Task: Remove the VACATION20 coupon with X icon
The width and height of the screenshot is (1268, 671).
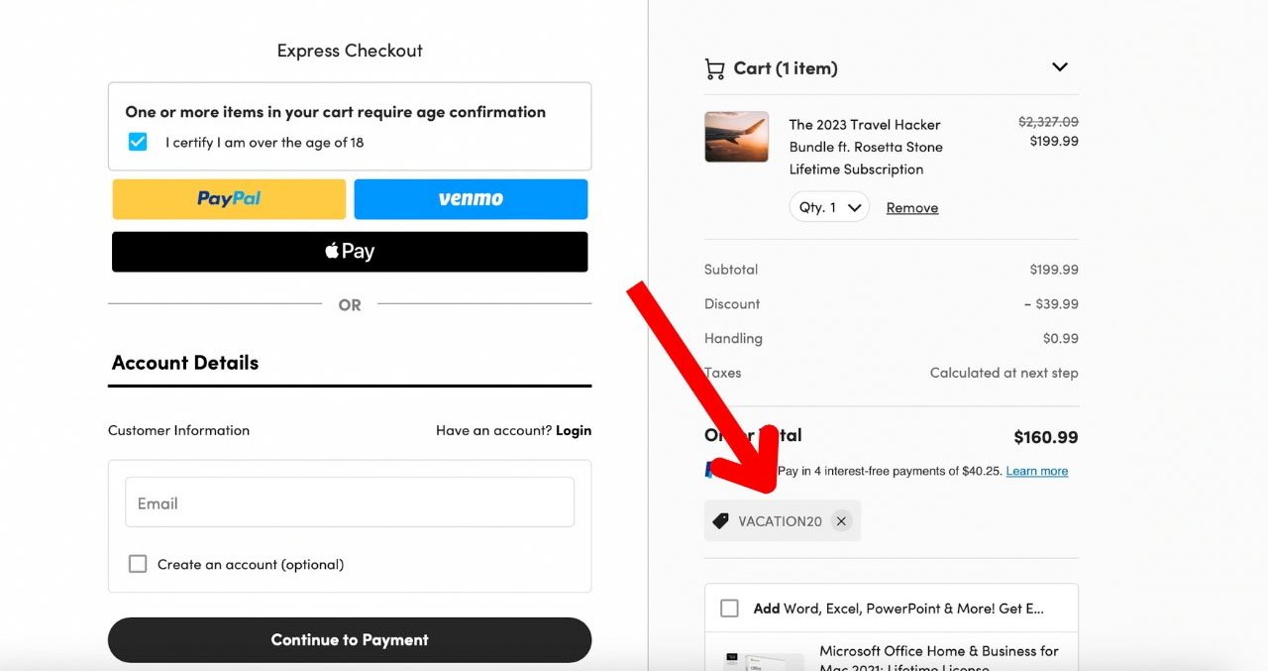Action: [841, 521]
